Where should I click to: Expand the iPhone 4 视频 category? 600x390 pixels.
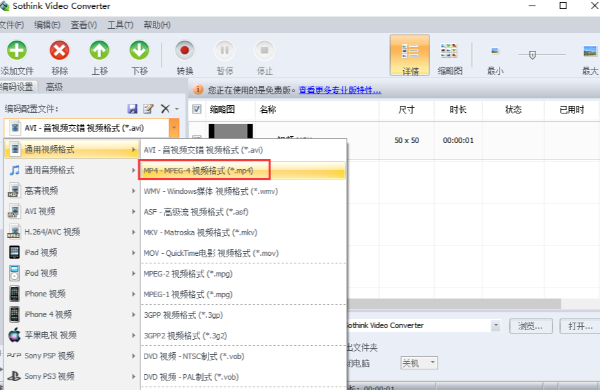point(72,314)
